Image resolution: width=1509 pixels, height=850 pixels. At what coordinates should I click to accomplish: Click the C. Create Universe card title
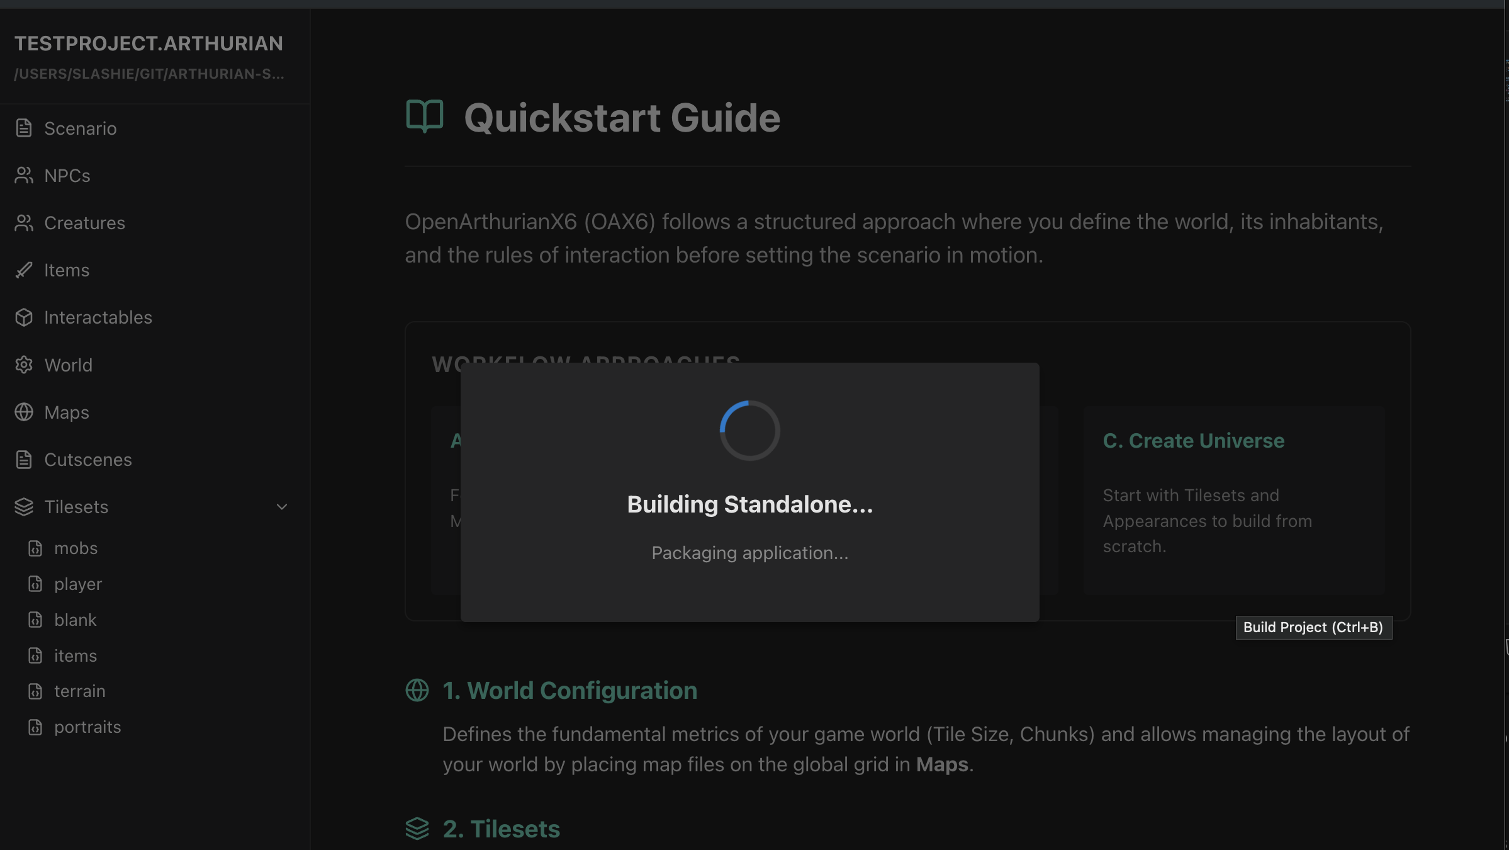point(1194,441)
